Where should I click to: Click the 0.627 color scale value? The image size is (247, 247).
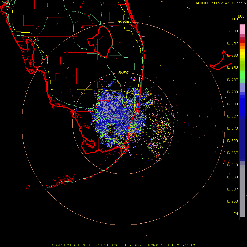click(x=232, y=116)
